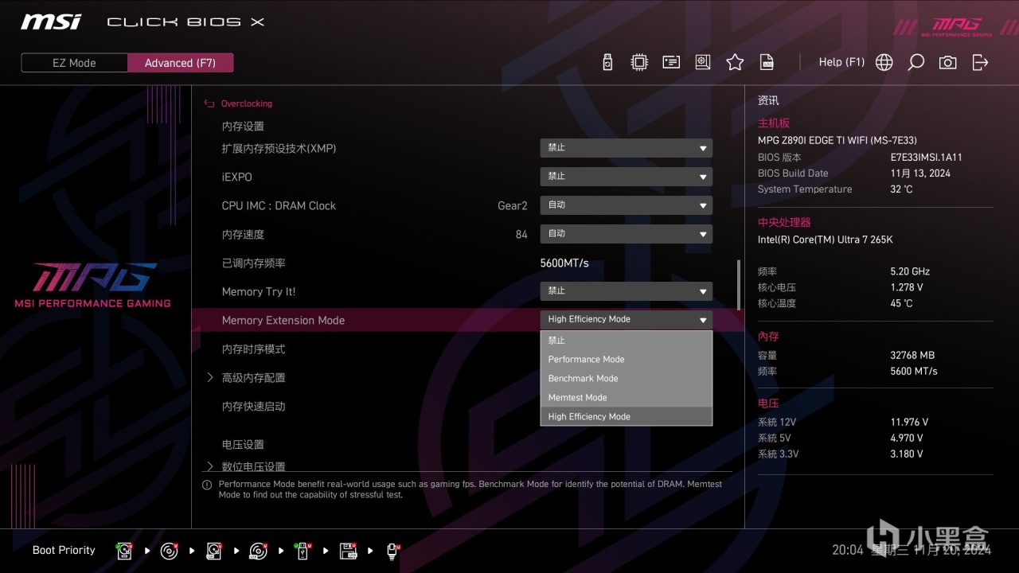Open the Favorites star icon
This screenshot has height=573, width=1019.
pos(735,62)
